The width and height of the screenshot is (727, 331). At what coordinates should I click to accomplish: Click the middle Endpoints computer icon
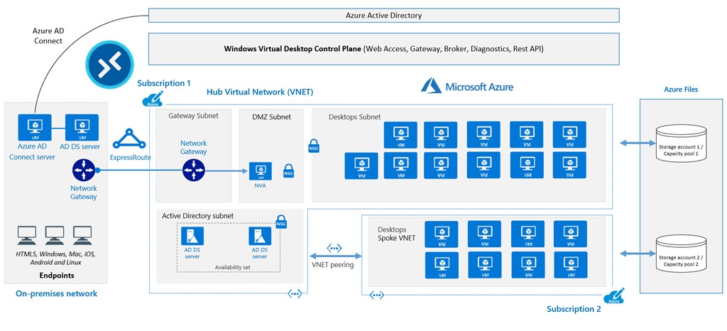click(x=55, y=234)
